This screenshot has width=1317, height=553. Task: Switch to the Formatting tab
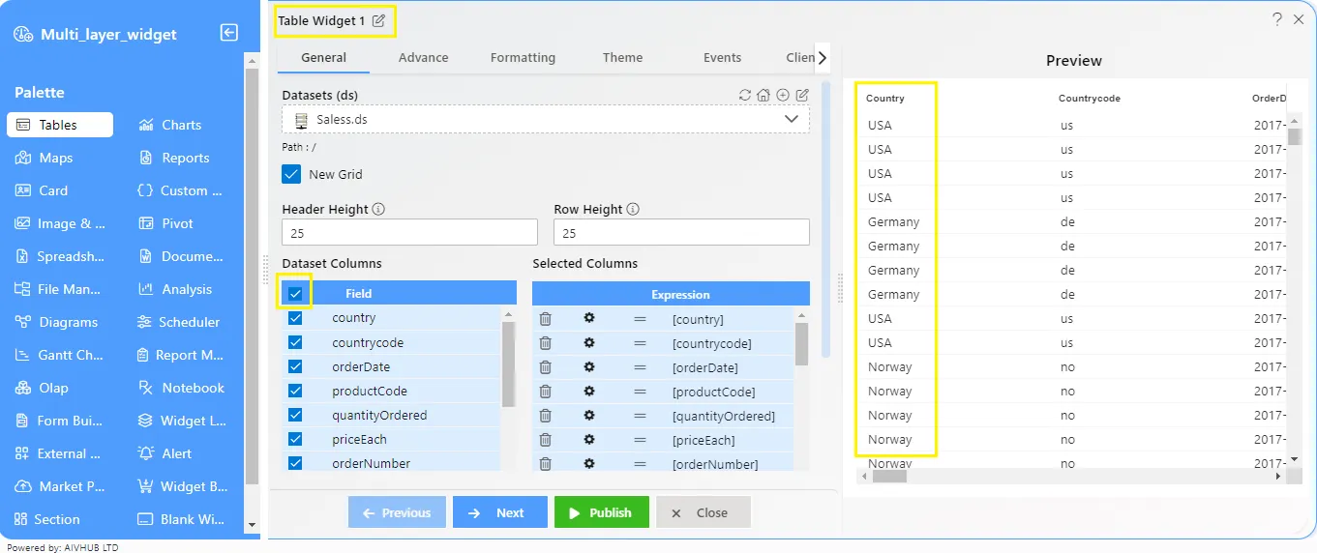(x=523, y=57)
